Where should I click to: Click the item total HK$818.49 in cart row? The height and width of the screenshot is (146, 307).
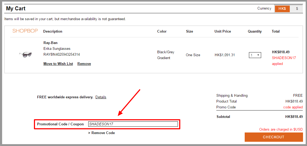(x=281, y=52)
